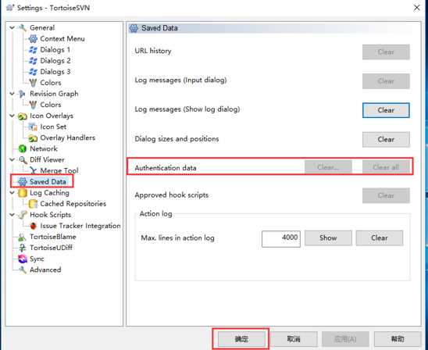Click the Merge Tool icon

33,170
